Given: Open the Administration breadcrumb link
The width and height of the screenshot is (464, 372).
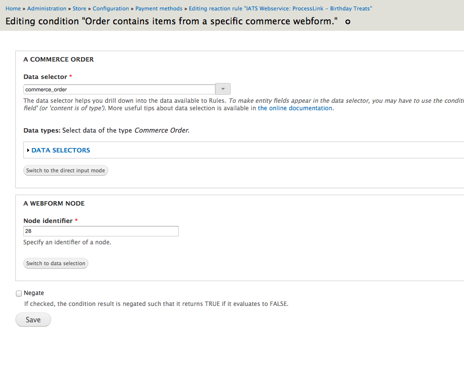Looking at the screenshot, I should [x=47, y=8].
